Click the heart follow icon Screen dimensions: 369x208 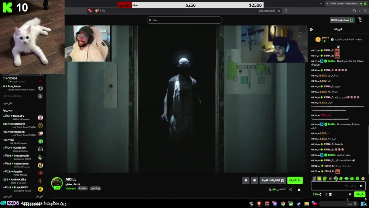(254, 181)
